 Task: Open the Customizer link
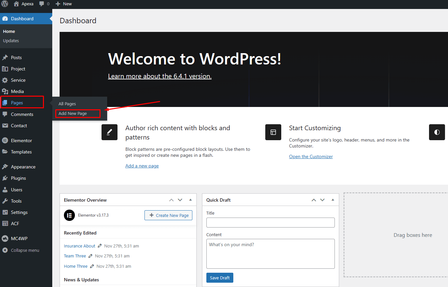click(x=311, y=156)
